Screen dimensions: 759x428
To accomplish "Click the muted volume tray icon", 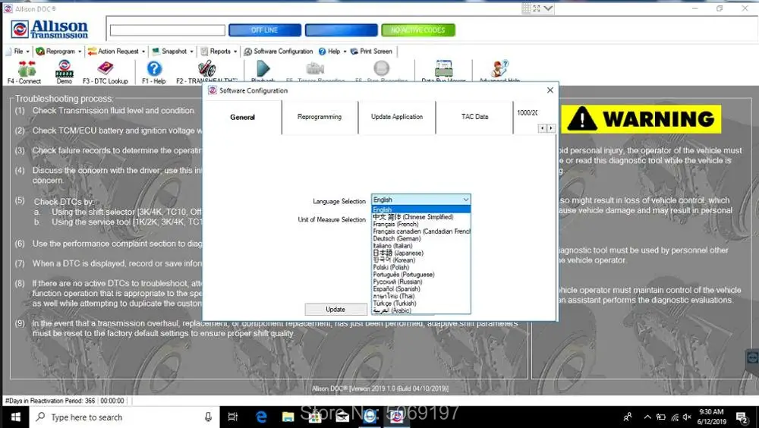I will 688,417.
